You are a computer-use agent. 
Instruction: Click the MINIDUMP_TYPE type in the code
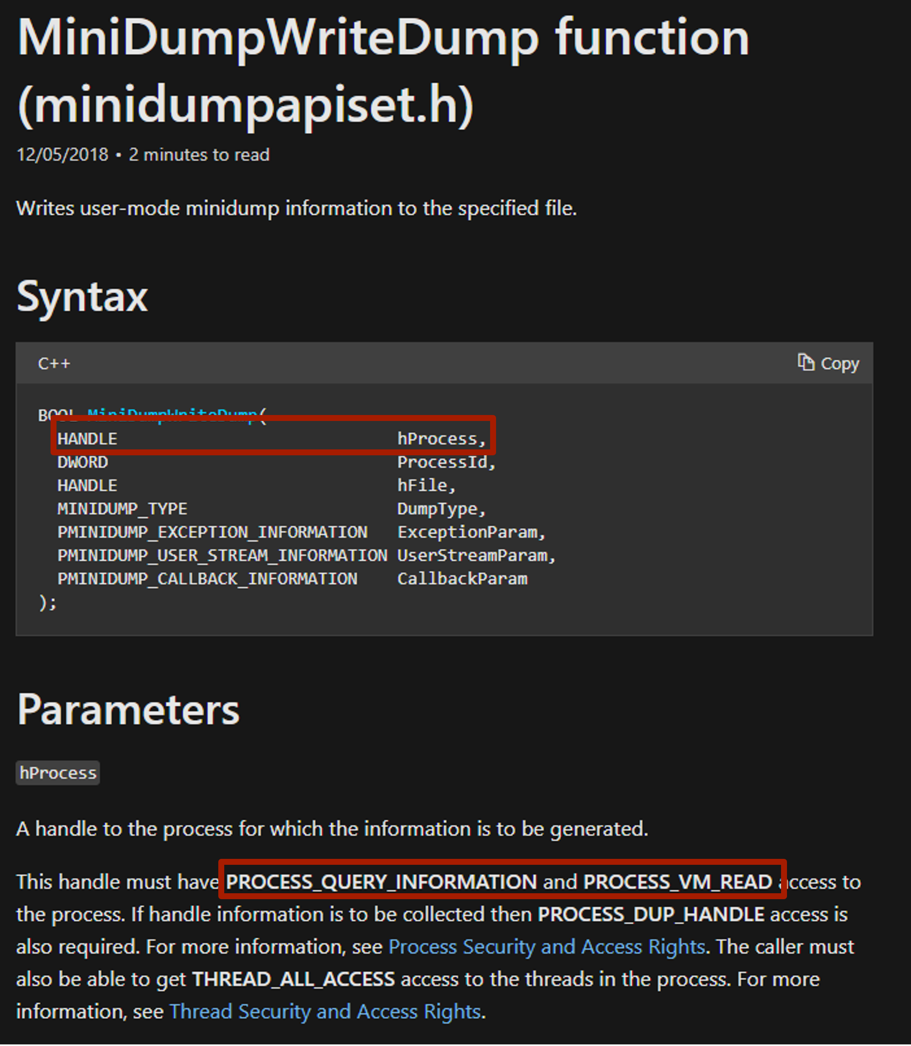click(122, 509)
